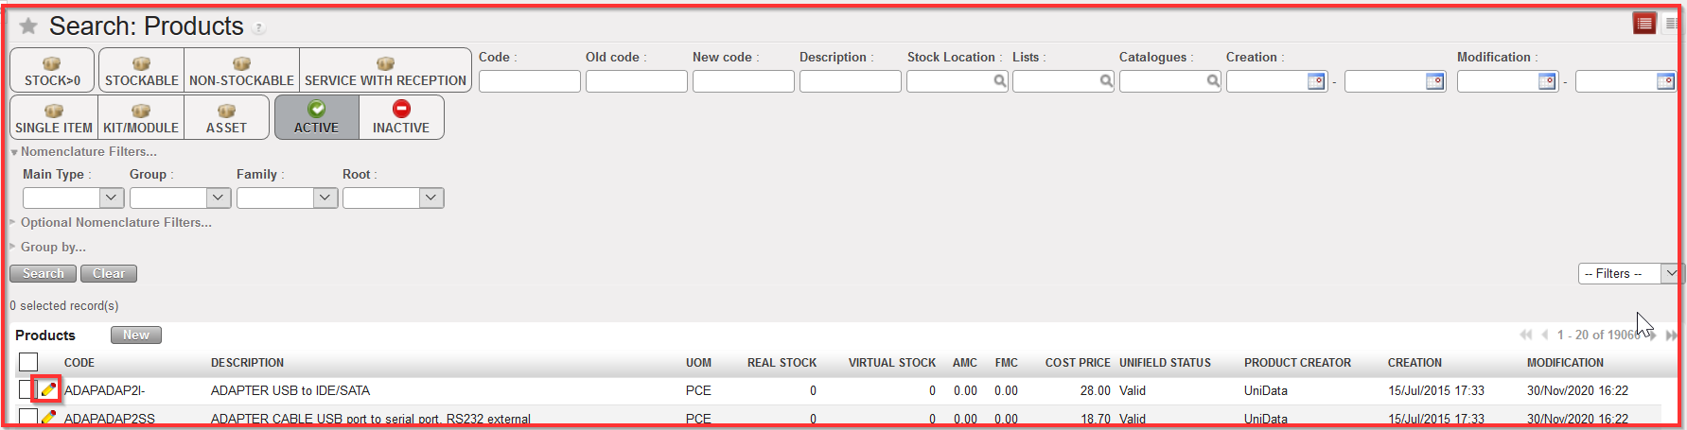Click into the Description input field
Viewport: 1687px width, 430px height.
pyautogui.click(x=850, y=81)
